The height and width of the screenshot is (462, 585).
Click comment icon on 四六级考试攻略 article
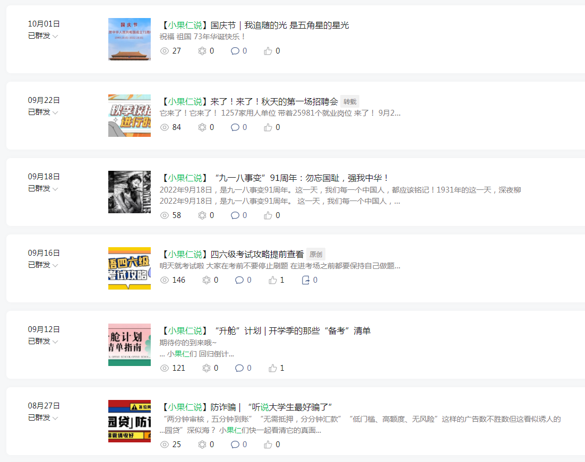click(x=239, y=280)
